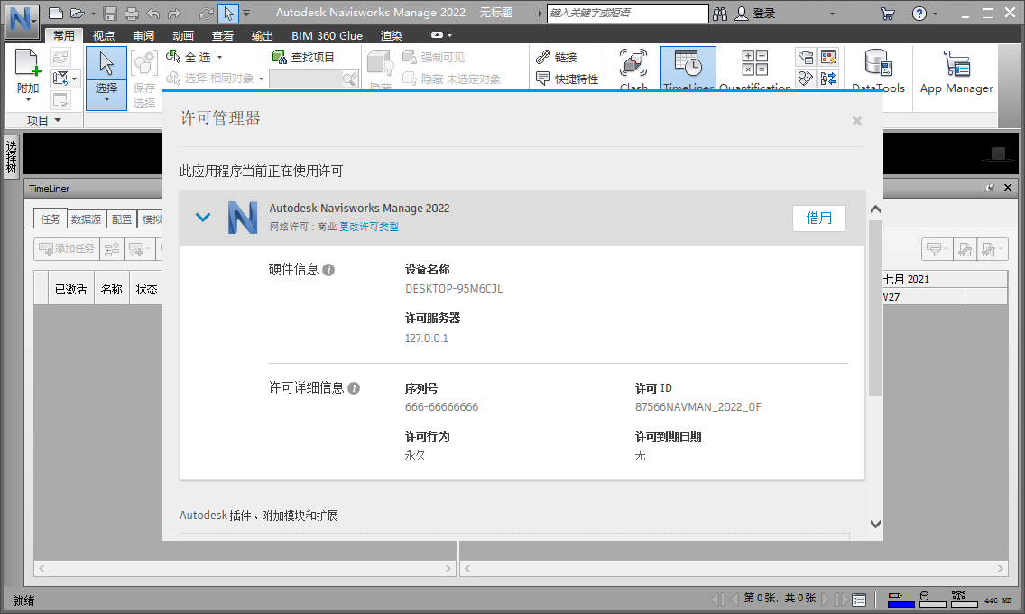1025x614 pixels.
Task: Switch to the 常用 ribbon tab
Action: click(64, 36)
